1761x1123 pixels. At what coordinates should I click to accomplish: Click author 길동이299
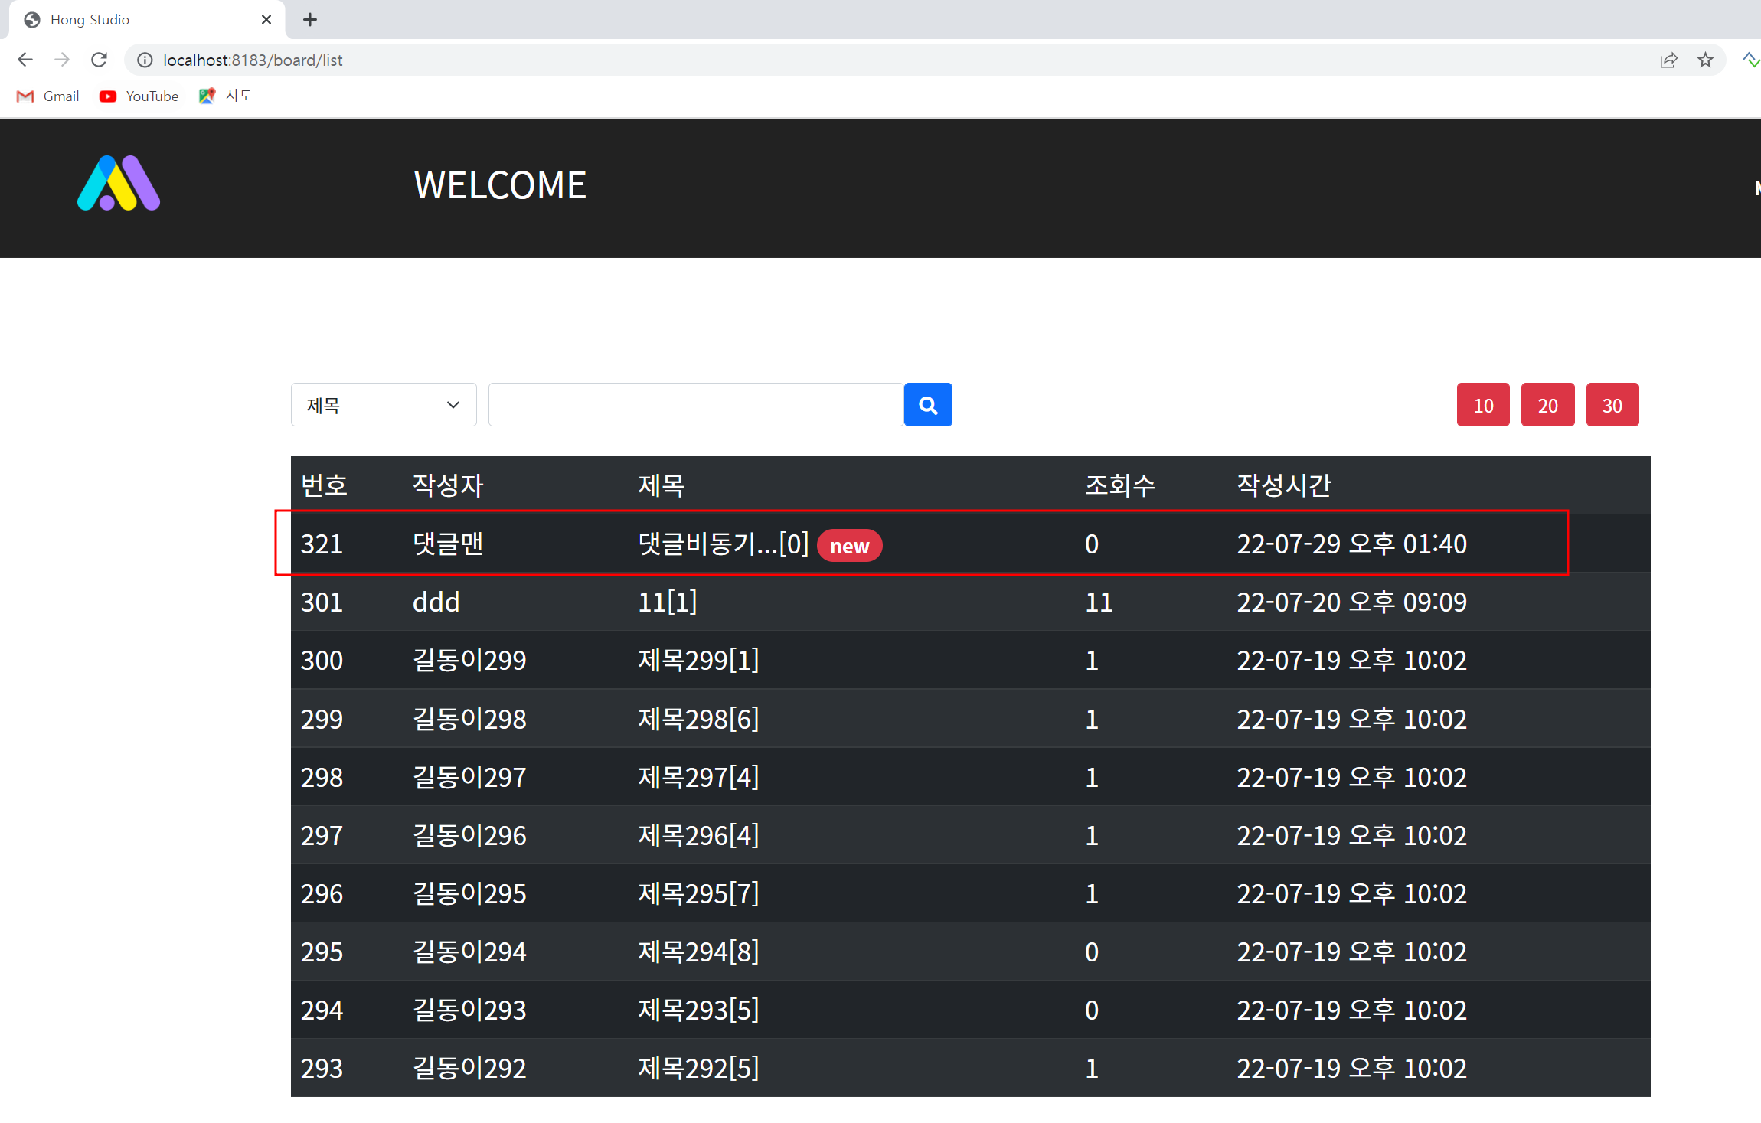click(469, 660)
